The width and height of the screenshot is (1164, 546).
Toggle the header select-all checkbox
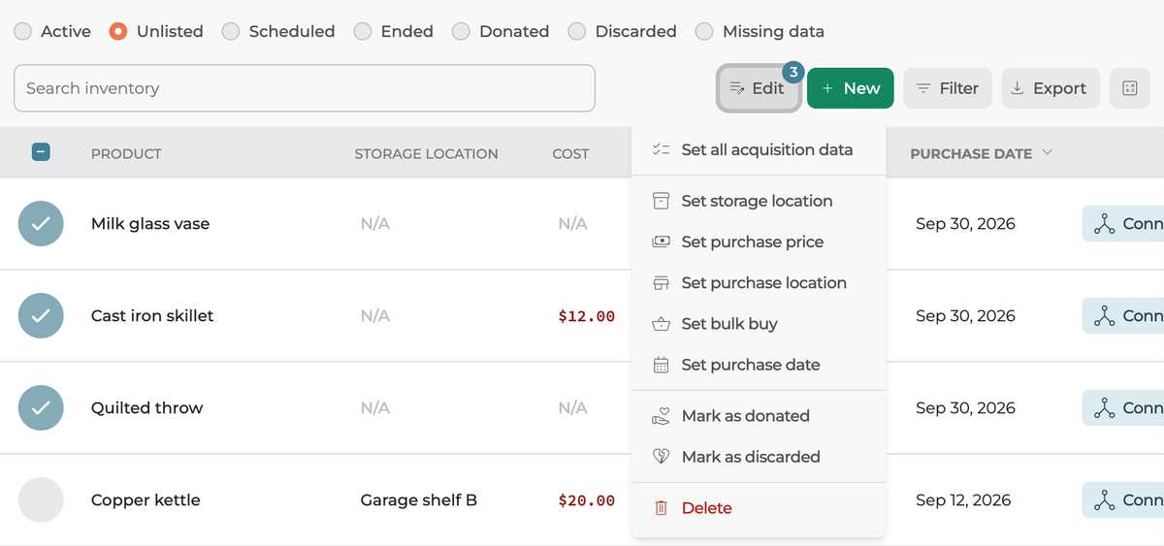click(41, 152)
